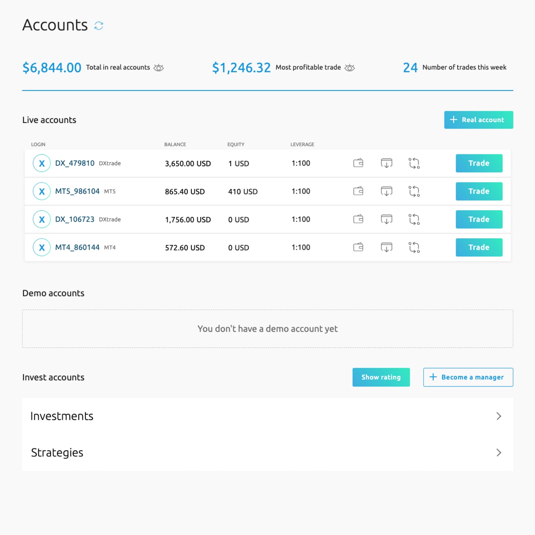Click transfer icon for DX_106723 account
The width and height of the screenshot is (535, 535).
coord(414,219)
